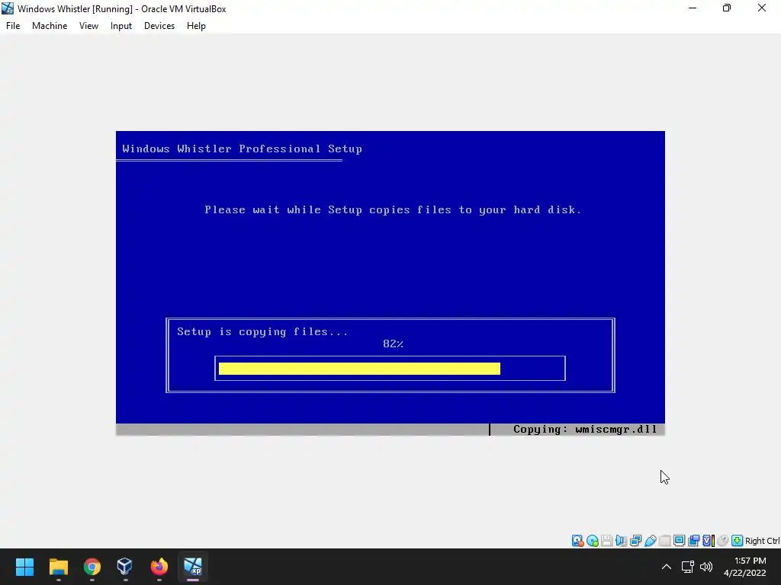Click the USB devices status icon
The image size is (781, 585).
[650, 541]
